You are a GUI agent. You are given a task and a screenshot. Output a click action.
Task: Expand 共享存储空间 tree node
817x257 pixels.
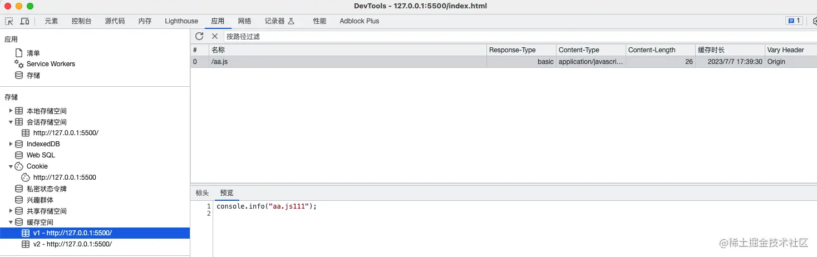click(x=11, y=211)
